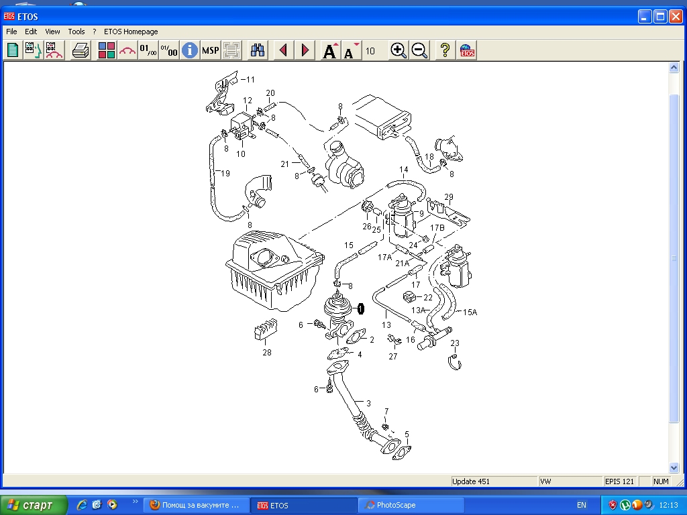
Task: Open the Tools menu
Action: tap(76, 32)
